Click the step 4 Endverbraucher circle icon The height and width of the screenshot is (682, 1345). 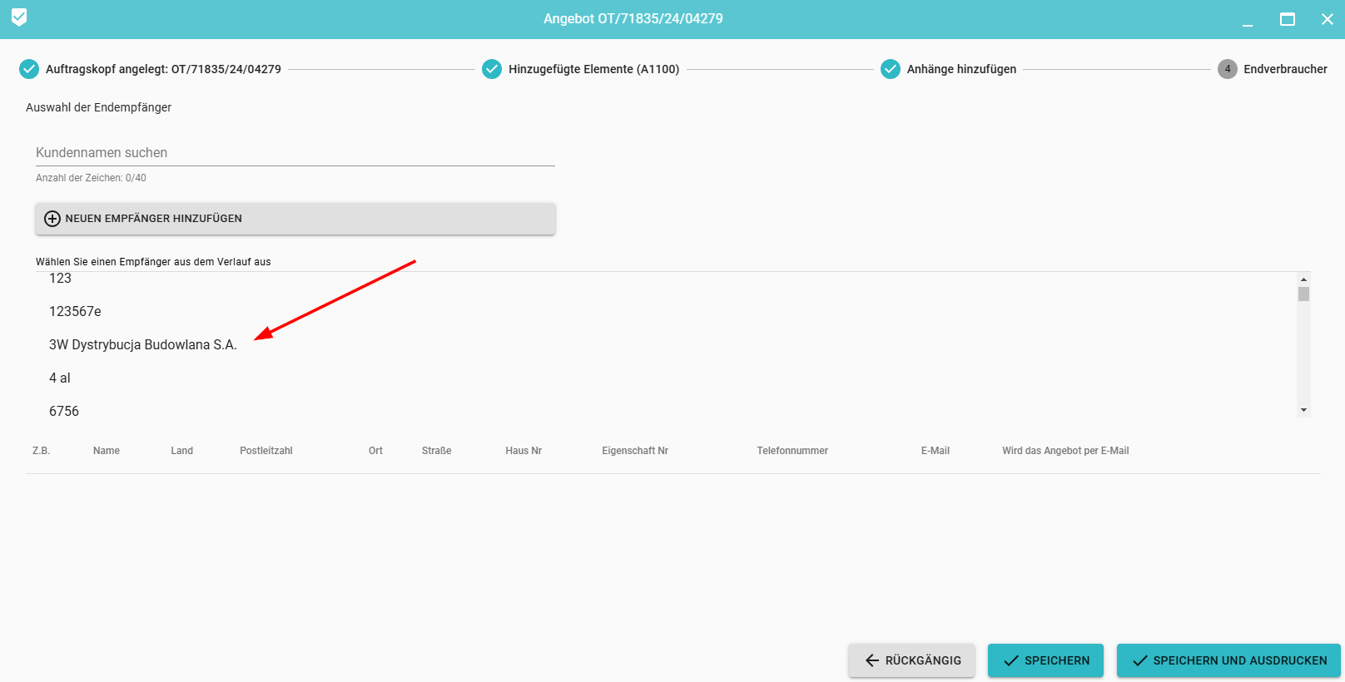pos(1227,69)
